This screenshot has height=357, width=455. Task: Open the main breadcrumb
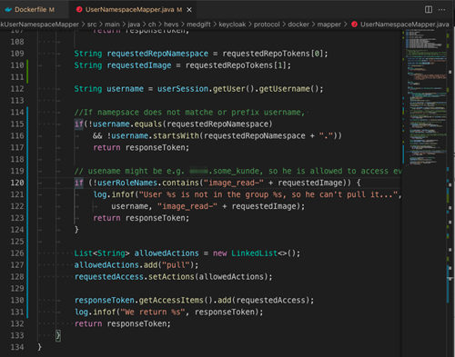[x=112, y=25]
